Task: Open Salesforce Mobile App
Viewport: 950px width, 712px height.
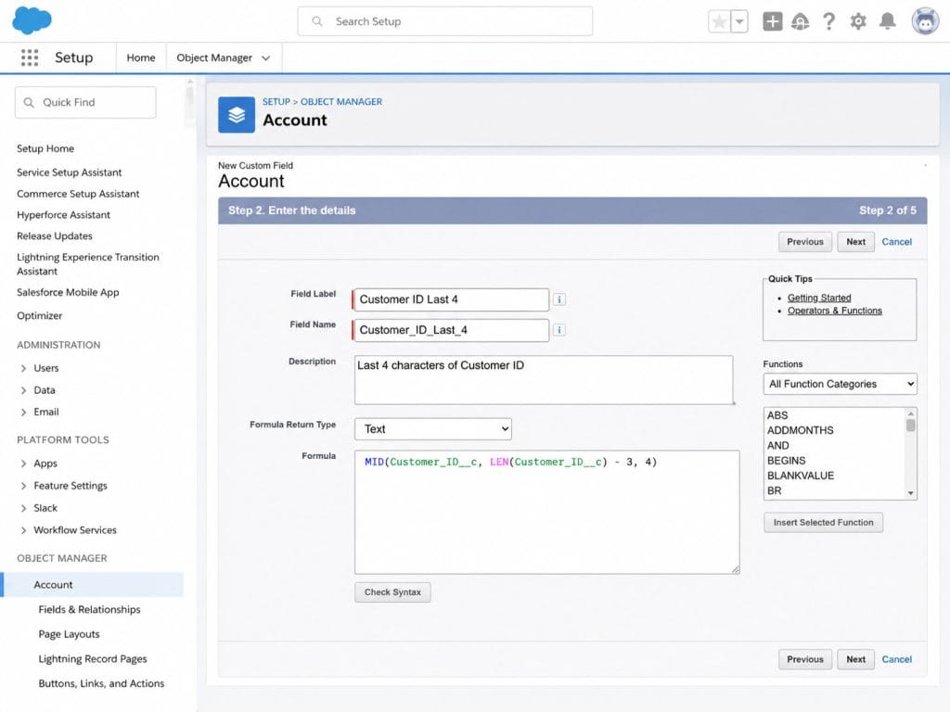Action: [68, 292]
